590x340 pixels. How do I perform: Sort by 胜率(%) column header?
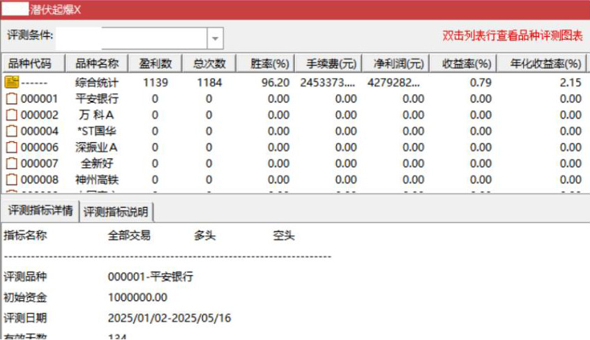tap(265, 63)
